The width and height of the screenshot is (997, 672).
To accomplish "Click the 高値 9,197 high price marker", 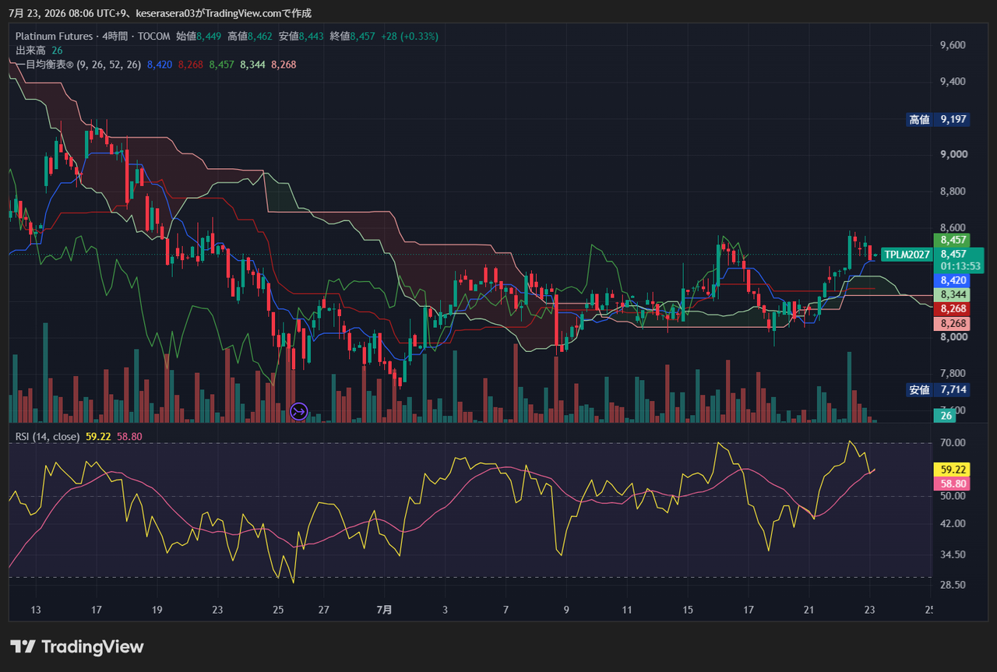I will coord(939,119).
